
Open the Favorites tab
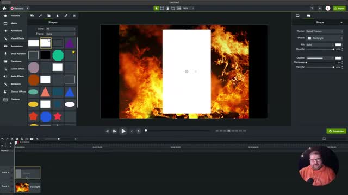pyautogui.click(x=13, y=16)
